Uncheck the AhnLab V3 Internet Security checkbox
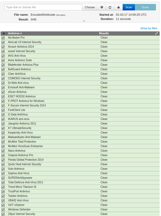The height and width of the screenshot is (216, 161). 3,43
